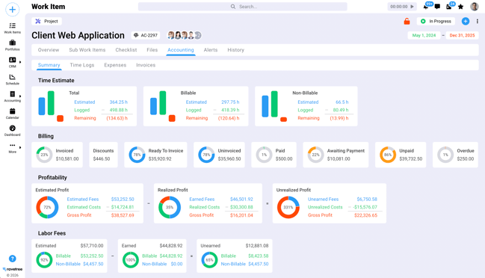This screenshot has height=278, width=485.
Task: Click the Unrealized Profit 331% donut
Action: pos(288,207)
